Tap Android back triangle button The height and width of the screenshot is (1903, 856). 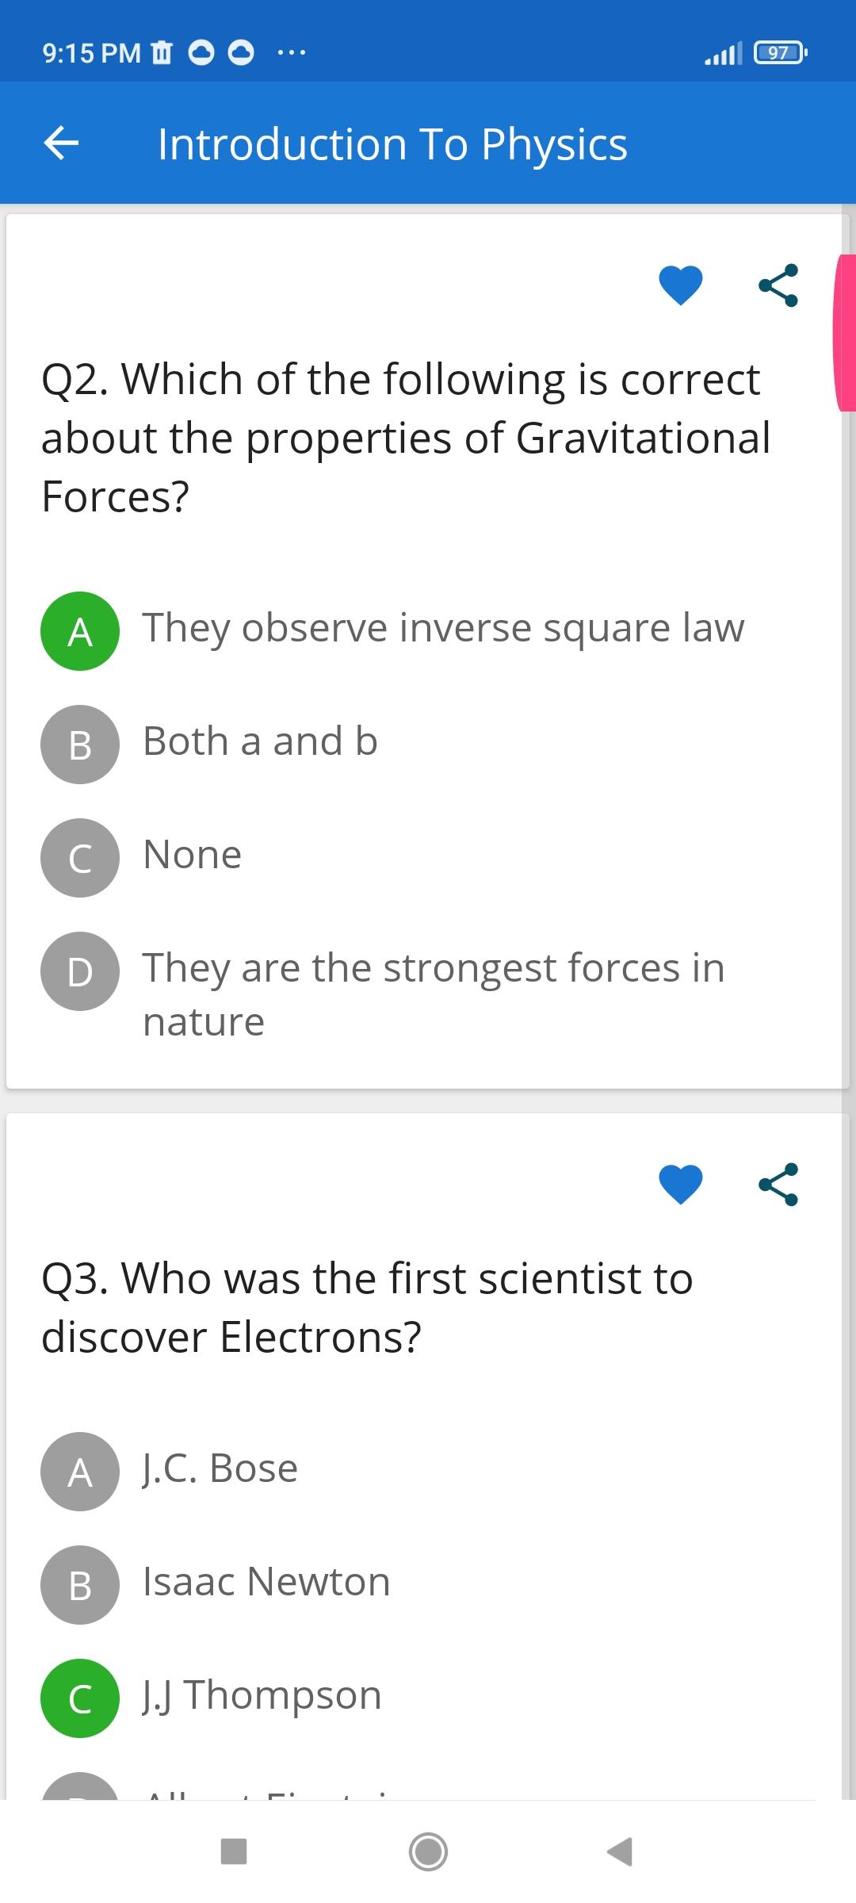coord(620,1851)
